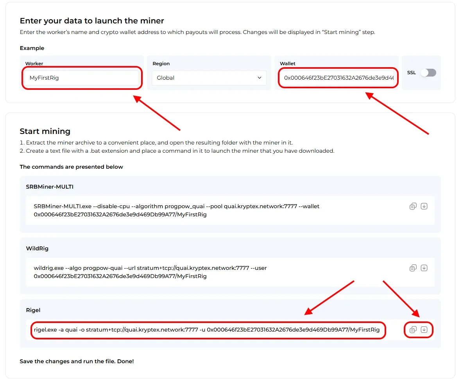The image size is (462, 380).
Task: Click the Start mining heading
Action: pyautogui.click(x=45, y=131)
